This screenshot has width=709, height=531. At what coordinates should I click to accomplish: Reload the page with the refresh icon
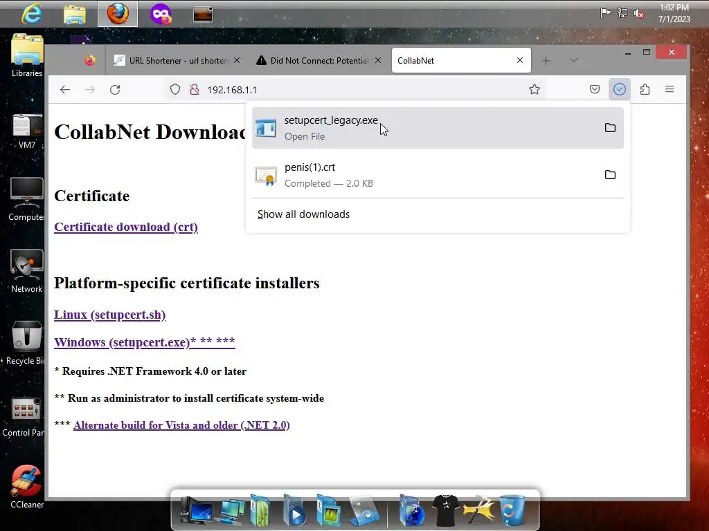click(115, 90)
